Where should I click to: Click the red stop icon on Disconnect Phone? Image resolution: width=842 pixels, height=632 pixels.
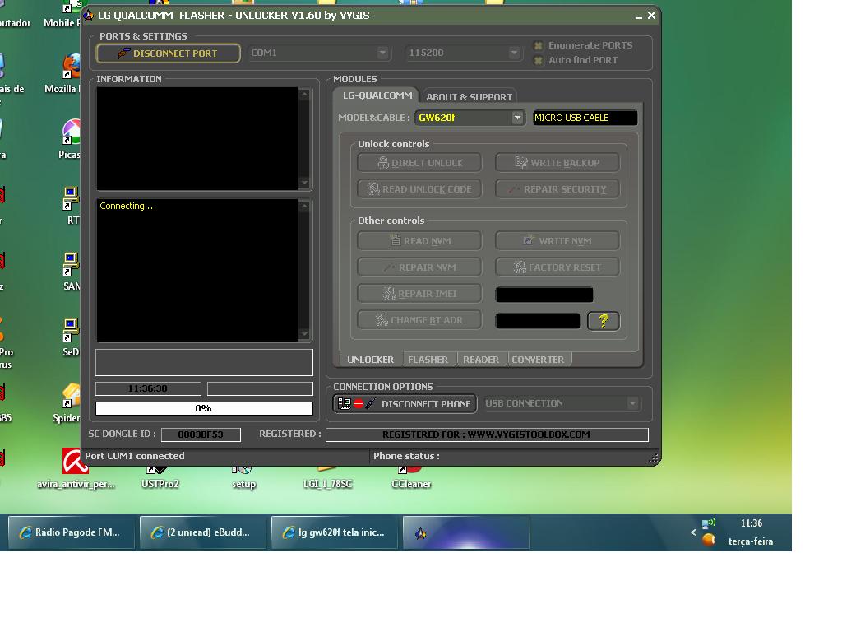tap(359, 403)
